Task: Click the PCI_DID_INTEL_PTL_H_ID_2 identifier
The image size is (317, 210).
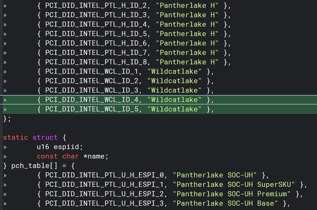Action: [95, 5]
